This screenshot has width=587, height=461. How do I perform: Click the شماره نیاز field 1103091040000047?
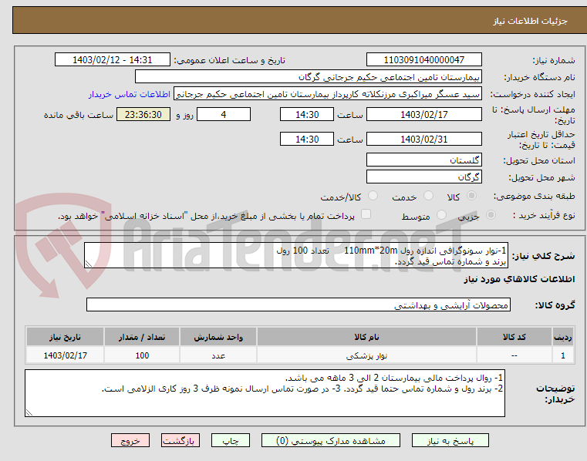coord(423,60)
